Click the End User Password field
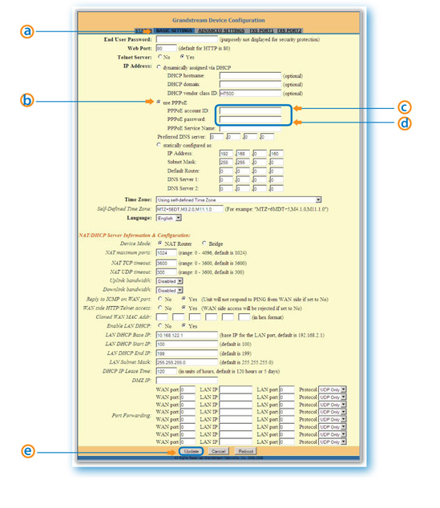This screenshot has width=440, height=508. (x=187, y=39)
